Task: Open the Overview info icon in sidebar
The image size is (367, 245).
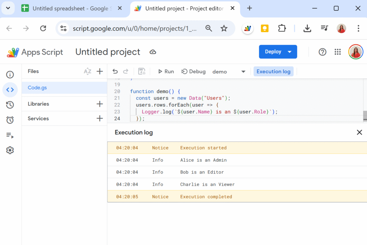Action: tap(10, 75)
